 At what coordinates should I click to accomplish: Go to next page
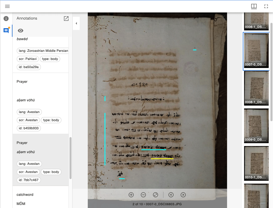tap(183, 195)
